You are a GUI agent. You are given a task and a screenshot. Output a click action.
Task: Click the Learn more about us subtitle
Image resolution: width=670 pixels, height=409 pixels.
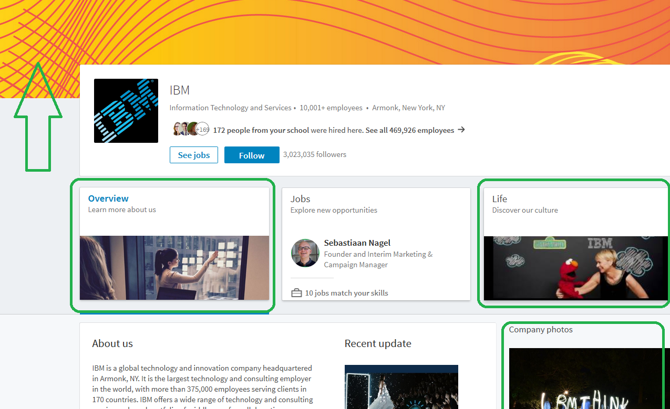tap(122, 209)
